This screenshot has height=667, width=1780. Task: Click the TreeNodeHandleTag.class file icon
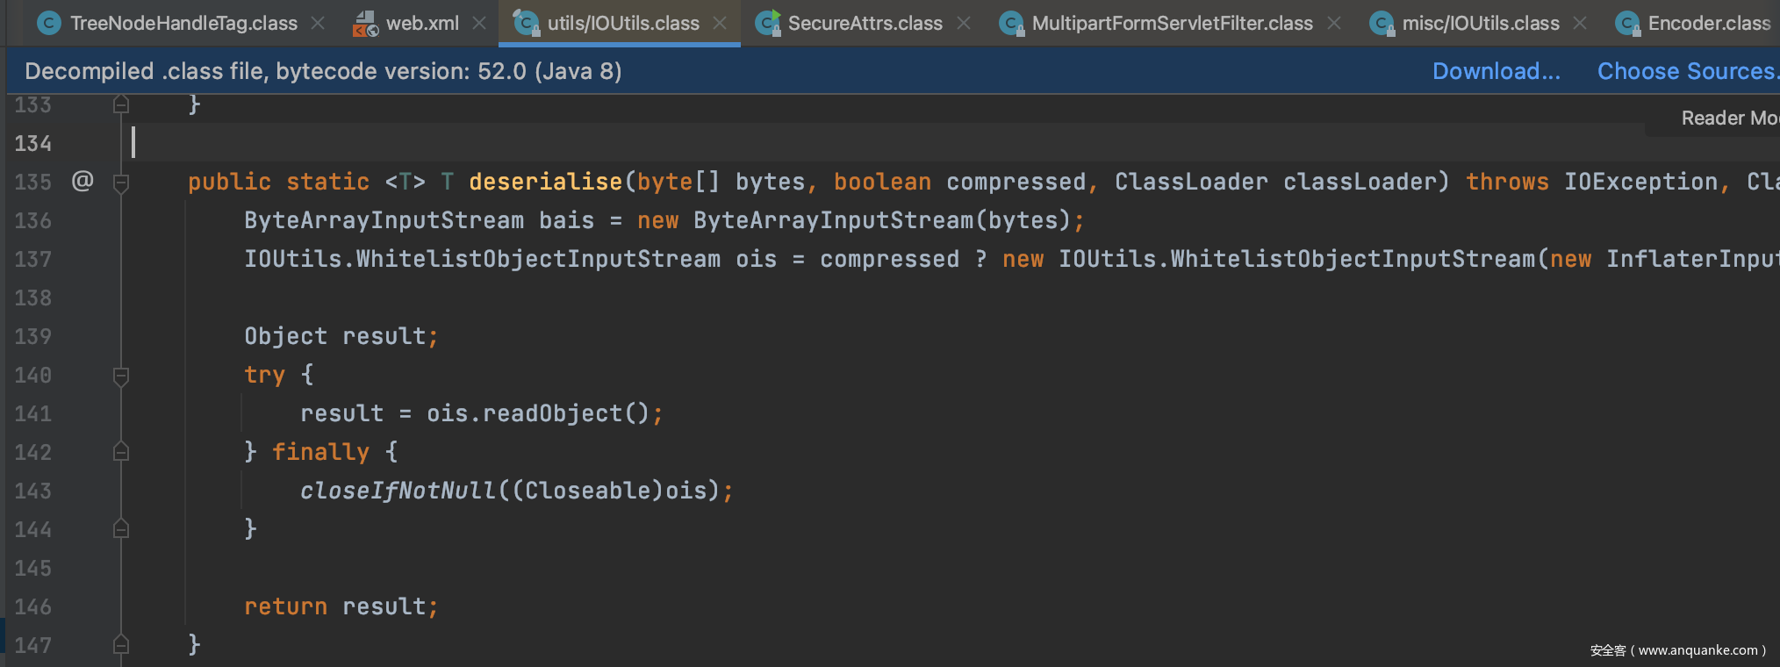pos(49,24)
